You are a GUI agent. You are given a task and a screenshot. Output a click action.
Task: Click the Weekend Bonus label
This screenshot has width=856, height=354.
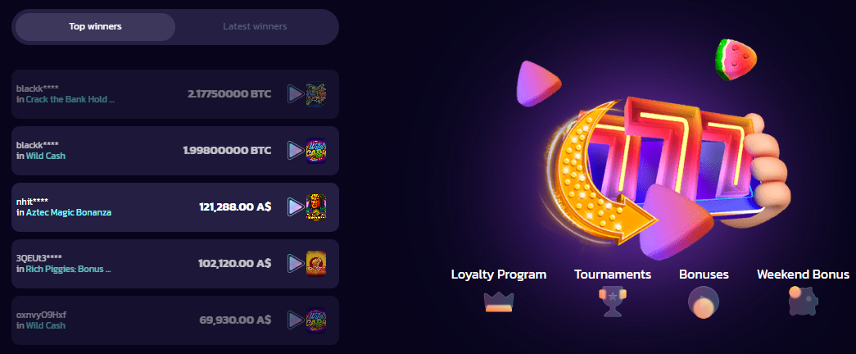coord(803,275)
